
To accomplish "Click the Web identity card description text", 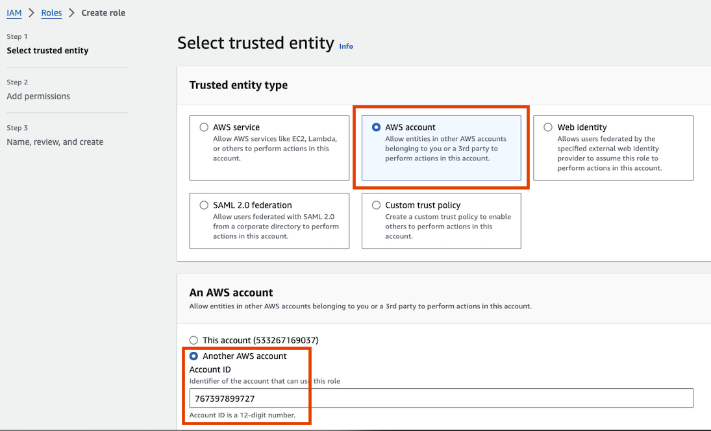I will (610, 153).
